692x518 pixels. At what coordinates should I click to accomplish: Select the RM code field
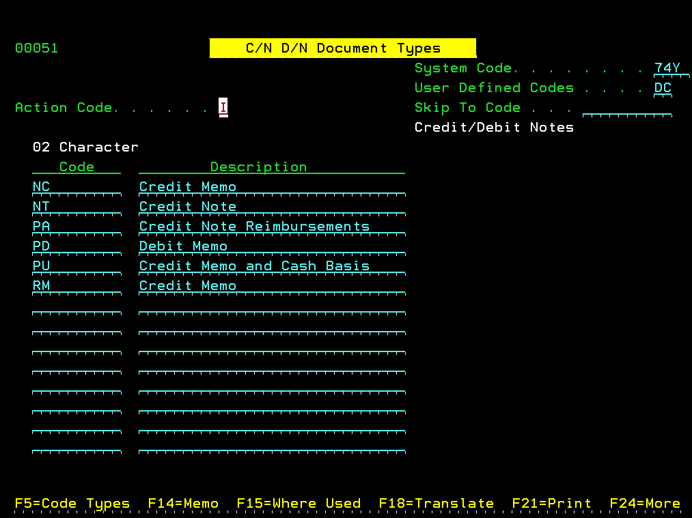(77, 286)
